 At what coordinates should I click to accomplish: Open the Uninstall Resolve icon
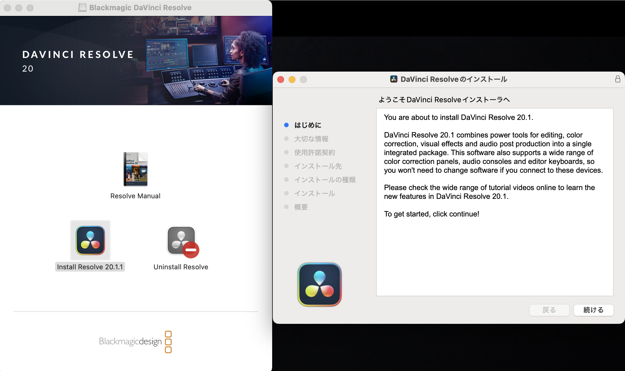coord(183,242)
